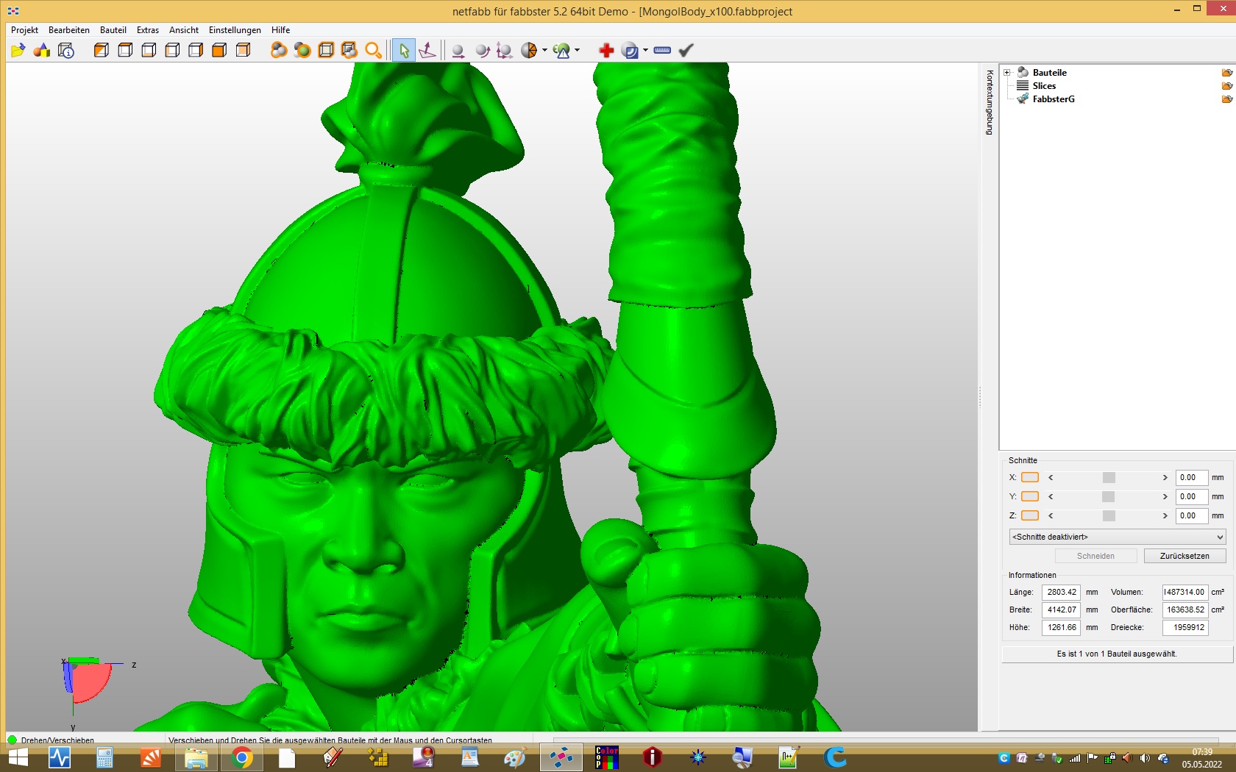Activate the arrow selection tool
The height and width of the screenshot is (772, 1236).
pos(404,50)
